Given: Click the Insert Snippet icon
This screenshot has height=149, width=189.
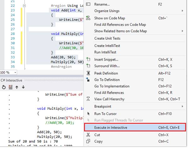Looking at the screenshot, I should [x=88, y=59].
